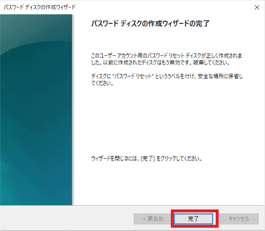Click the paragraph starting このユーザー アカウント用の
This screenshot has width=265, height=231.
pos(167,59)
